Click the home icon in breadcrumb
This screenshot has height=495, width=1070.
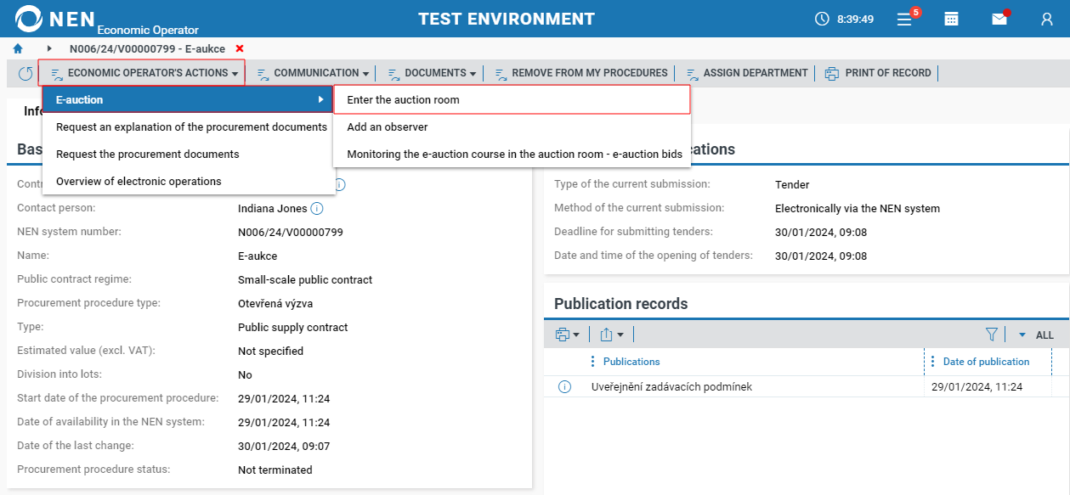tap(18, 49)
